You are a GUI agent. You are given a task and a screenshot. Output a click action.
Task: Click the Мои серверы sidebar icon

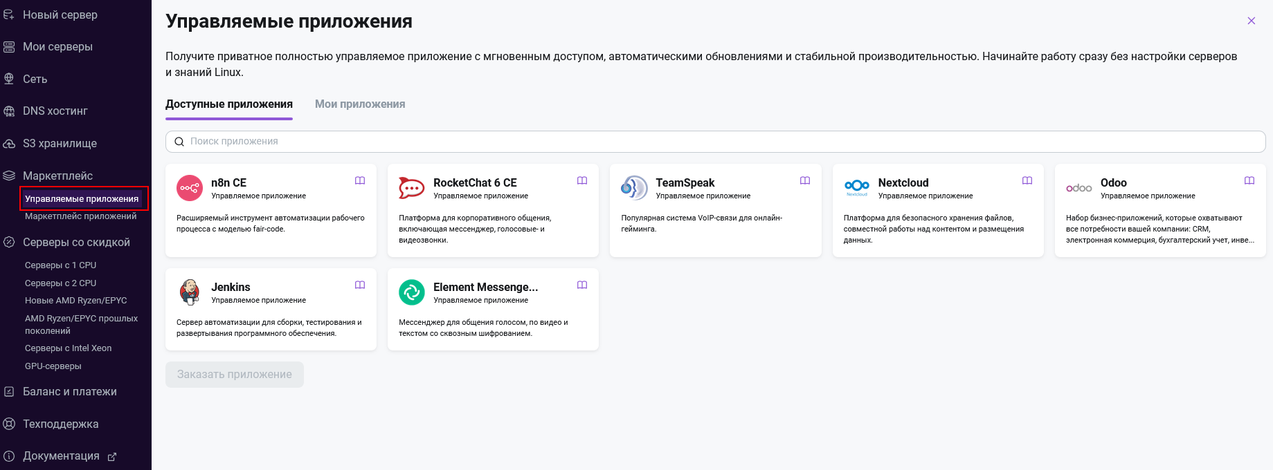point(9,47)
